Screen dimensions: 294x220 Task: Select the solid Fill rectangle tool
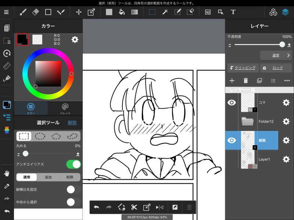pyautogui.click(x=109, y=12)
